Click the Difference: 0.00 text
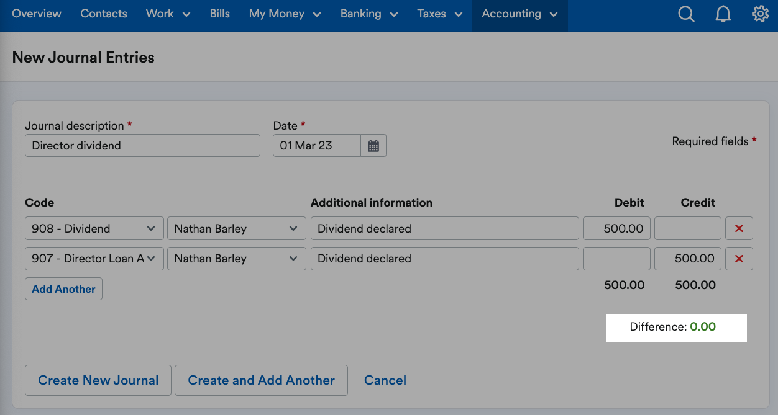Screen dimensions: 778x415 [673, 327]
